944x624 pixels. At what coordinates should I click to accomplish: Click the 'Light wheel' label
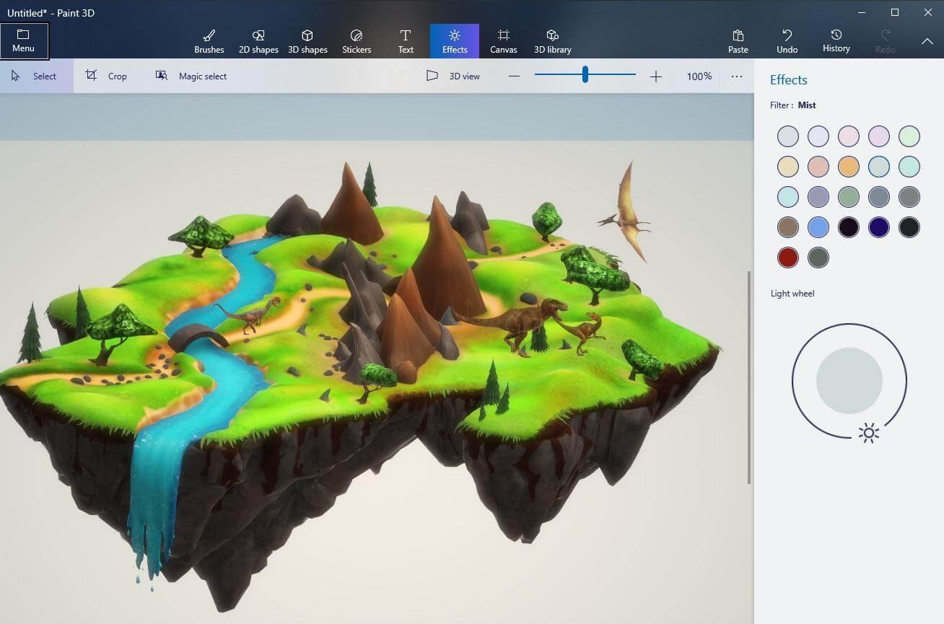tap(792, 294)
